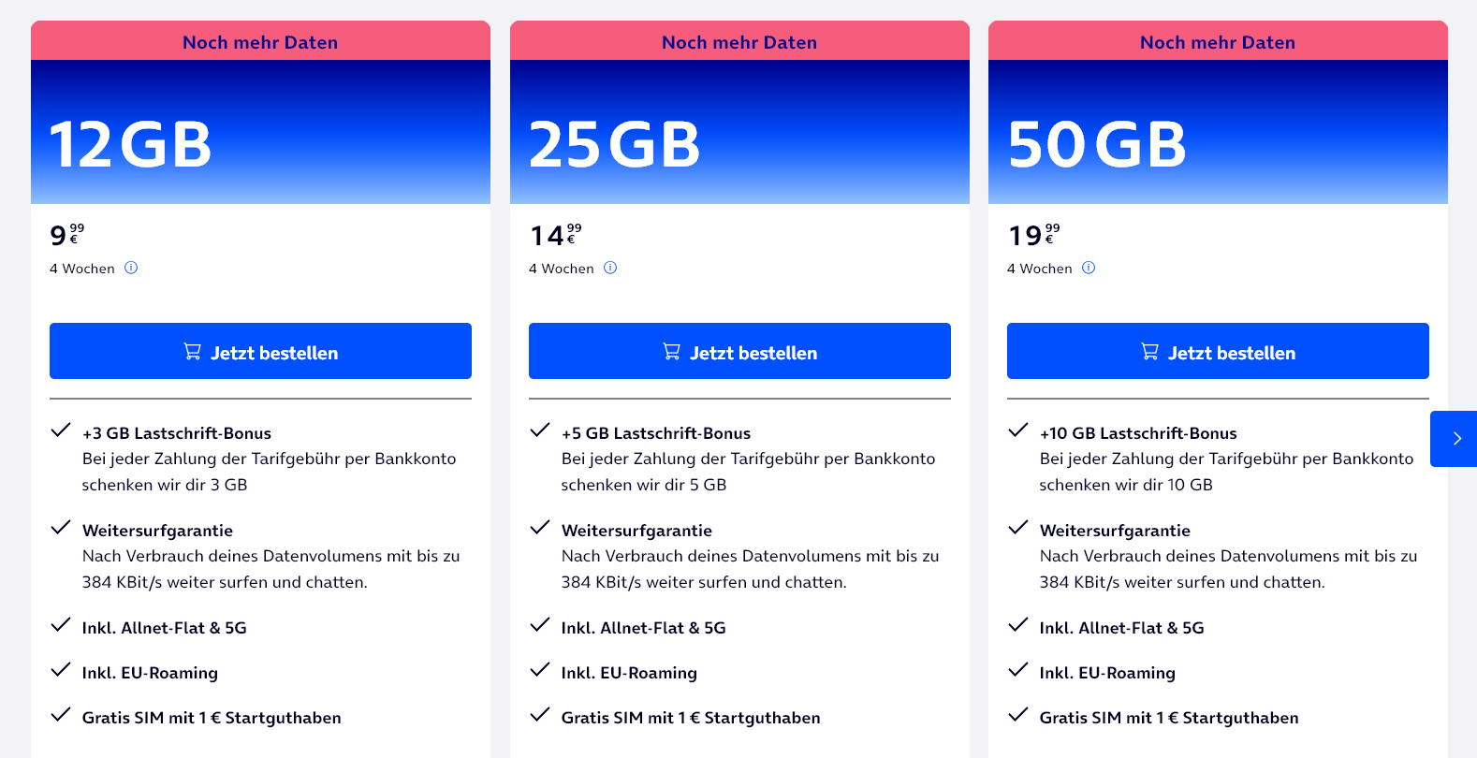Click the cart icon in the 12 GB order button
The height and width of the screenshot is (758, 1477).
pos(192,352)
